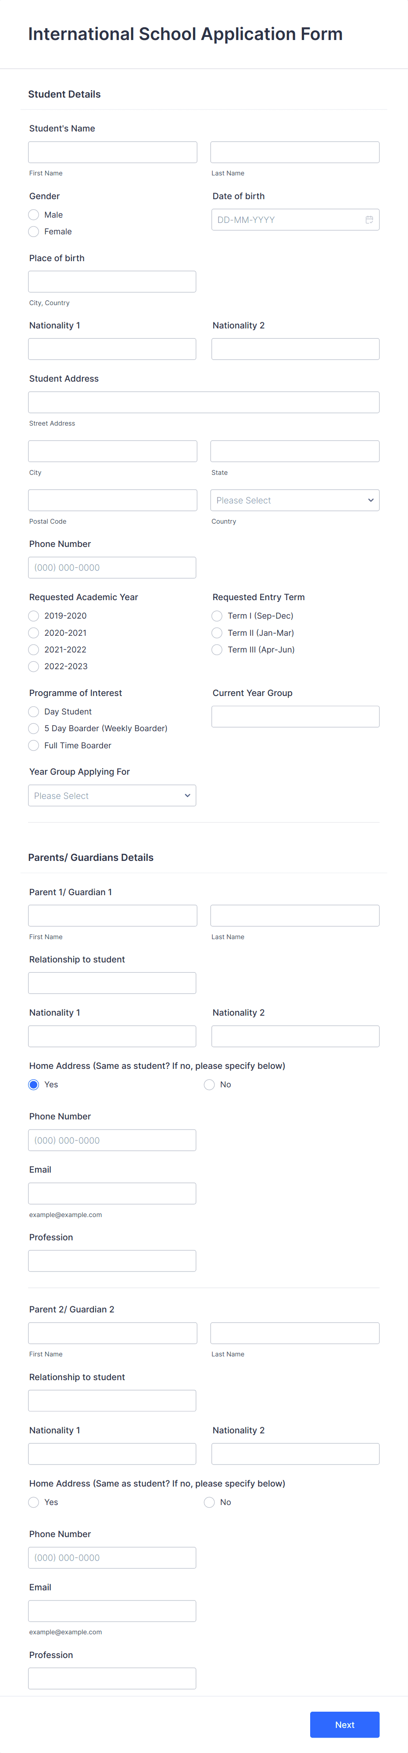Select Yes for Parent 2 home address
Viewport: 408px width, 1753px height.
coord(33,1502)
